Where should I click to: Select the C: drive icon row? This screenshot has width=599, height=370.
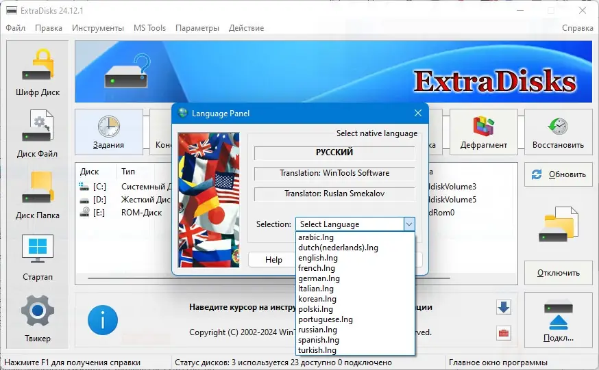pyautogui.click(x=84, y=186)
